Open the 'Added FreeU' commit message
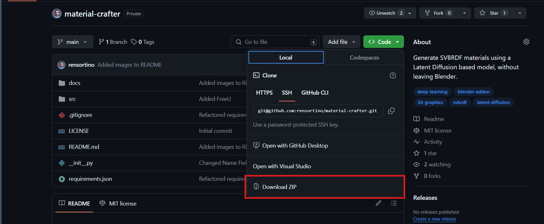Image resolution: width=544 pixels, height=224 pixels. pos(215,99)
